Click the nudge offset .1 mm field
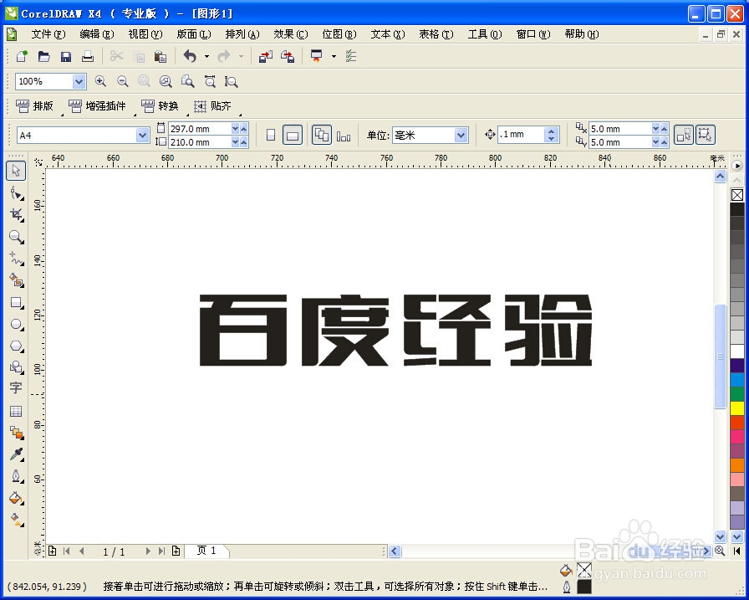The height and width of the screenshot is (600, 749). [520, 135]
